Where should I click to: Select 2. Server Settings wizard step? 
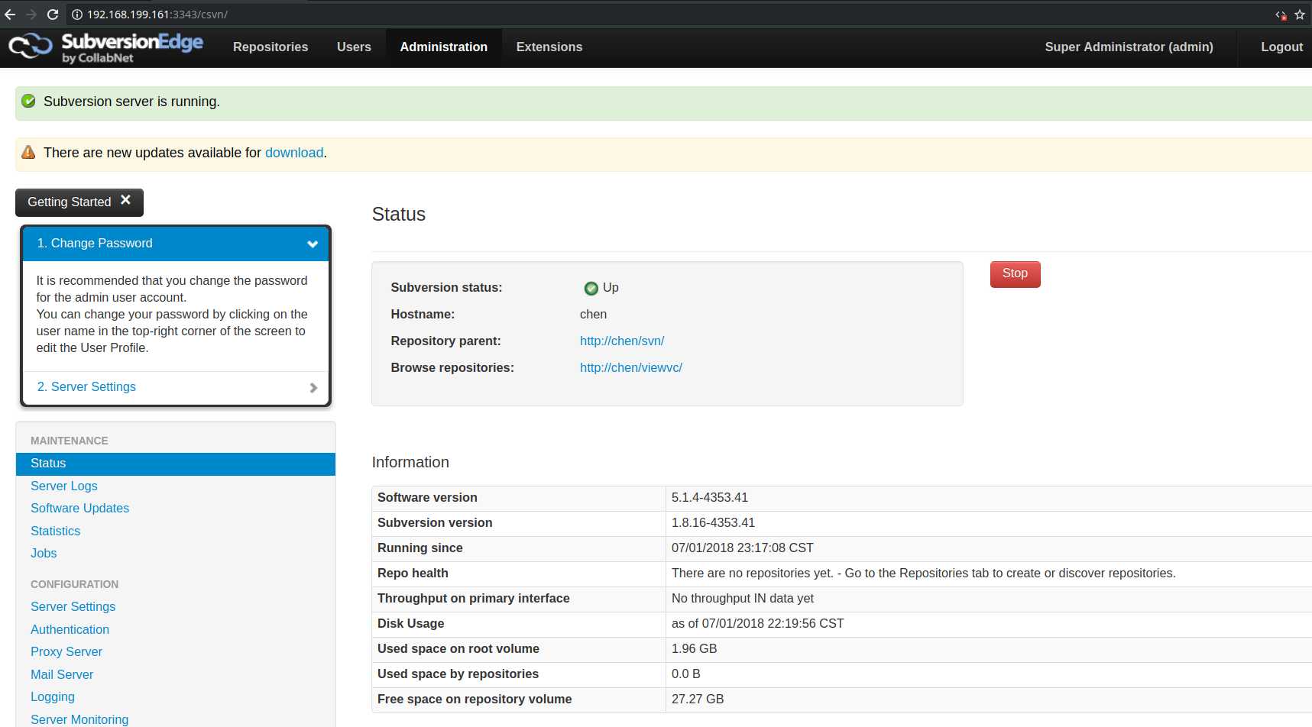coord(176,387)
